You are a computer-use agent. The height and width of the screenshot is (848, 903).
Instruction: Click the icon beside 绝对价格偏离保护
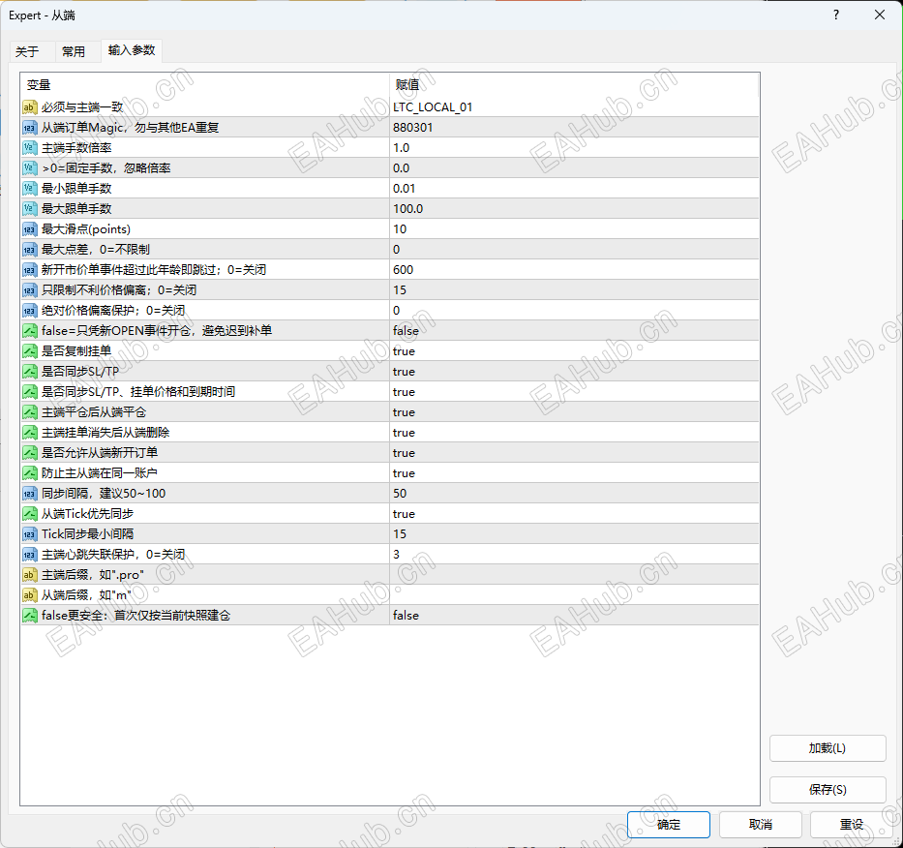point(30,311)
